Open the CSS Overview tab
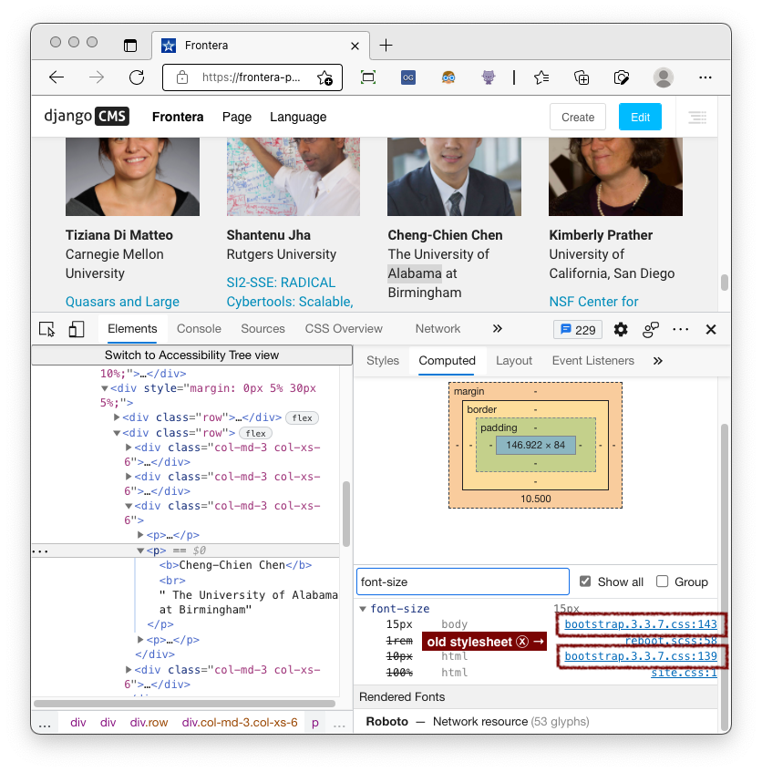The height and width of the screenshot is (772, 762). click(x=344, y=329)
